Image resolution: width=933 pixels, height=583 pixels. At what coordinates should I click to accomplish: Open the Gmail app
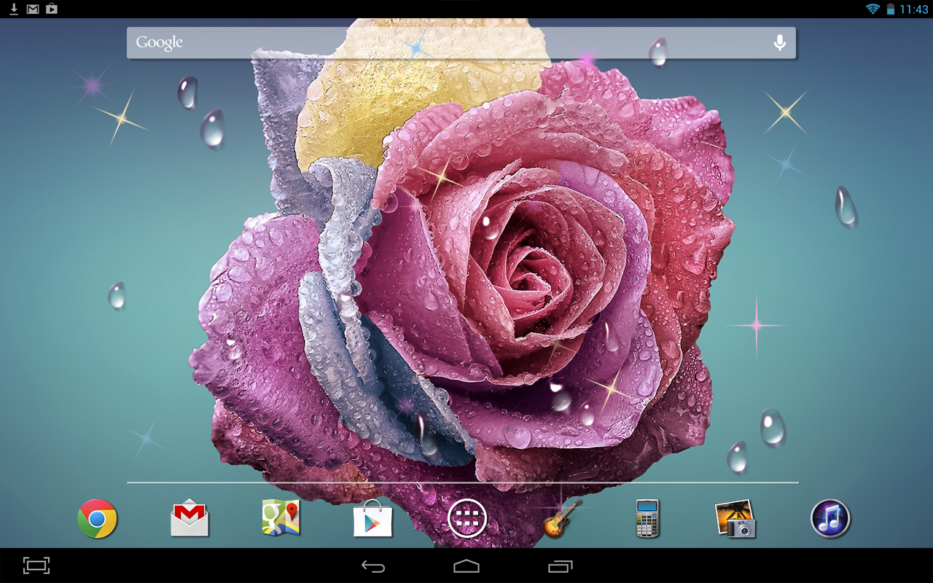coord(188,519)
